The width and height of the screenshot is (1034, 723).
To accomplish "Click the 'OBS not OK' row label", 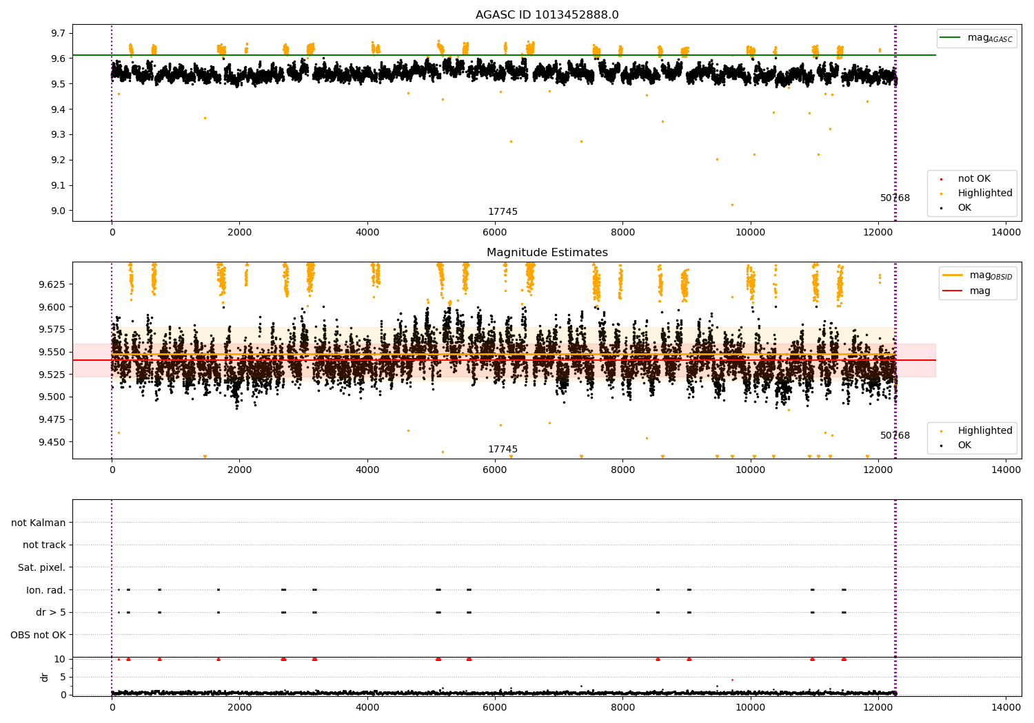I will tap(38, 635).
